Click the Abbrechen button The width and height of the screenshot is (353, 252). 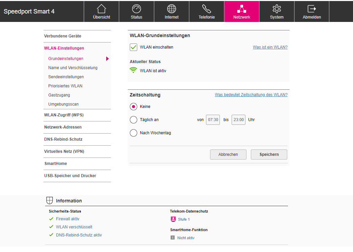point(228,155)
